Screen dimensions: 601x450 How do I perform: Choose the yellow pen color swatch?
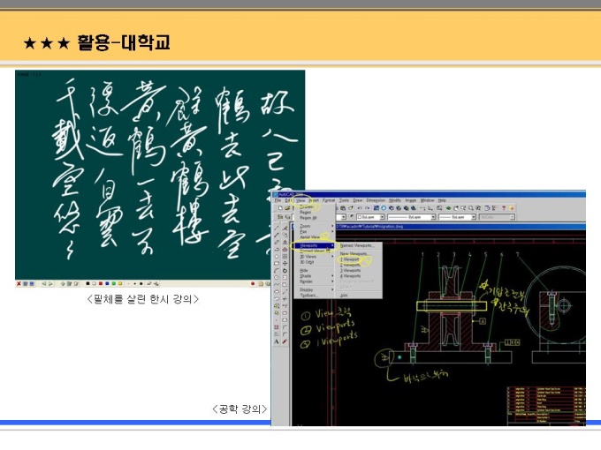tap(120, 283)
